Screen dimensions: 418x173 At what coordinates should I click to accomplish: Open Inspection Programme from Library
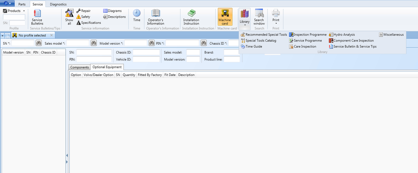(x=308, y=35)
